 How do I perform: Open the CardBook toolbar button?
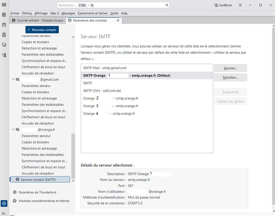(223, 5)
